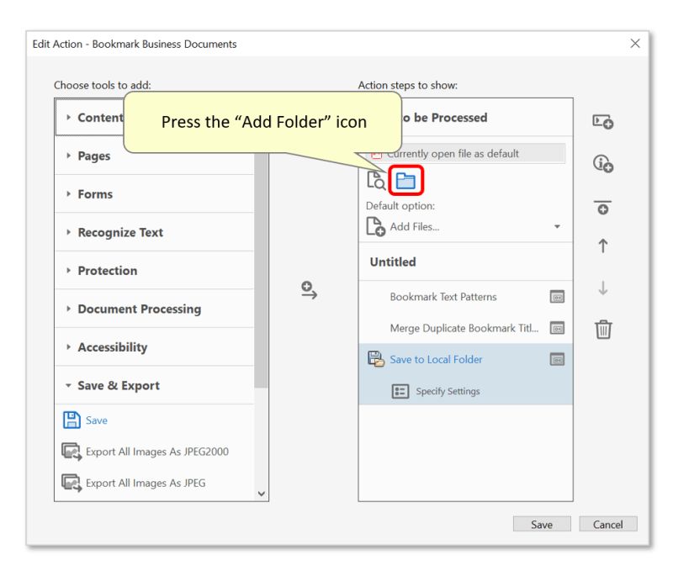This screenshot has width=673, height=576.
Task: Save the edited action
Action: pyautogui.click(x=542, y=524)
